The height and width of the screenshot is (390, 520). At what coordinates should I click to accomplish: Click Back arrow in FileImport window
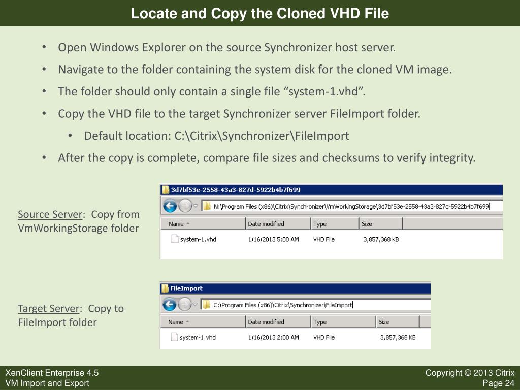click(170, 305)
